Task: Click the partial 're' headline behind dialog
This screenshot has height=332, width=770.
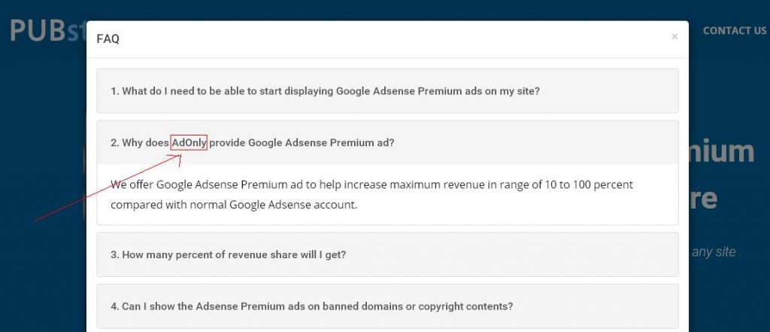Action: pyautogui.click(x=702, y=199)
